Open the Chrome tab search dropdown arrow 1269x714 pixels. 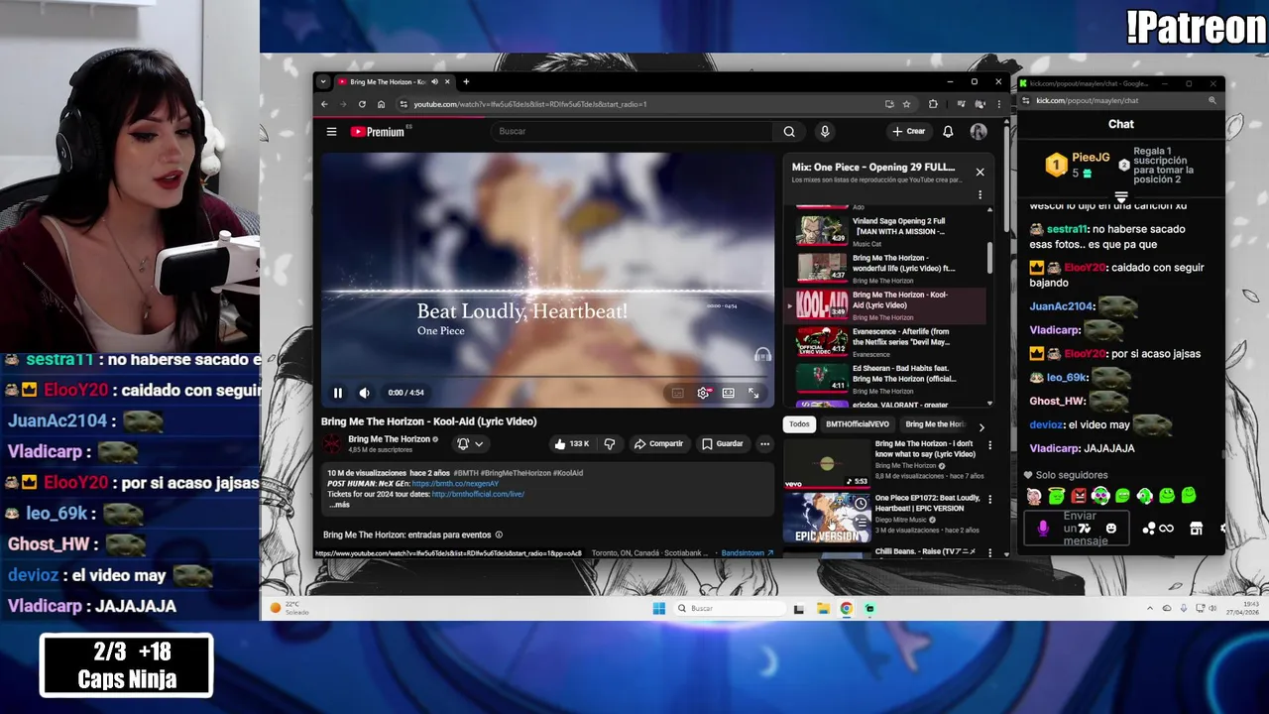(322, 82)
